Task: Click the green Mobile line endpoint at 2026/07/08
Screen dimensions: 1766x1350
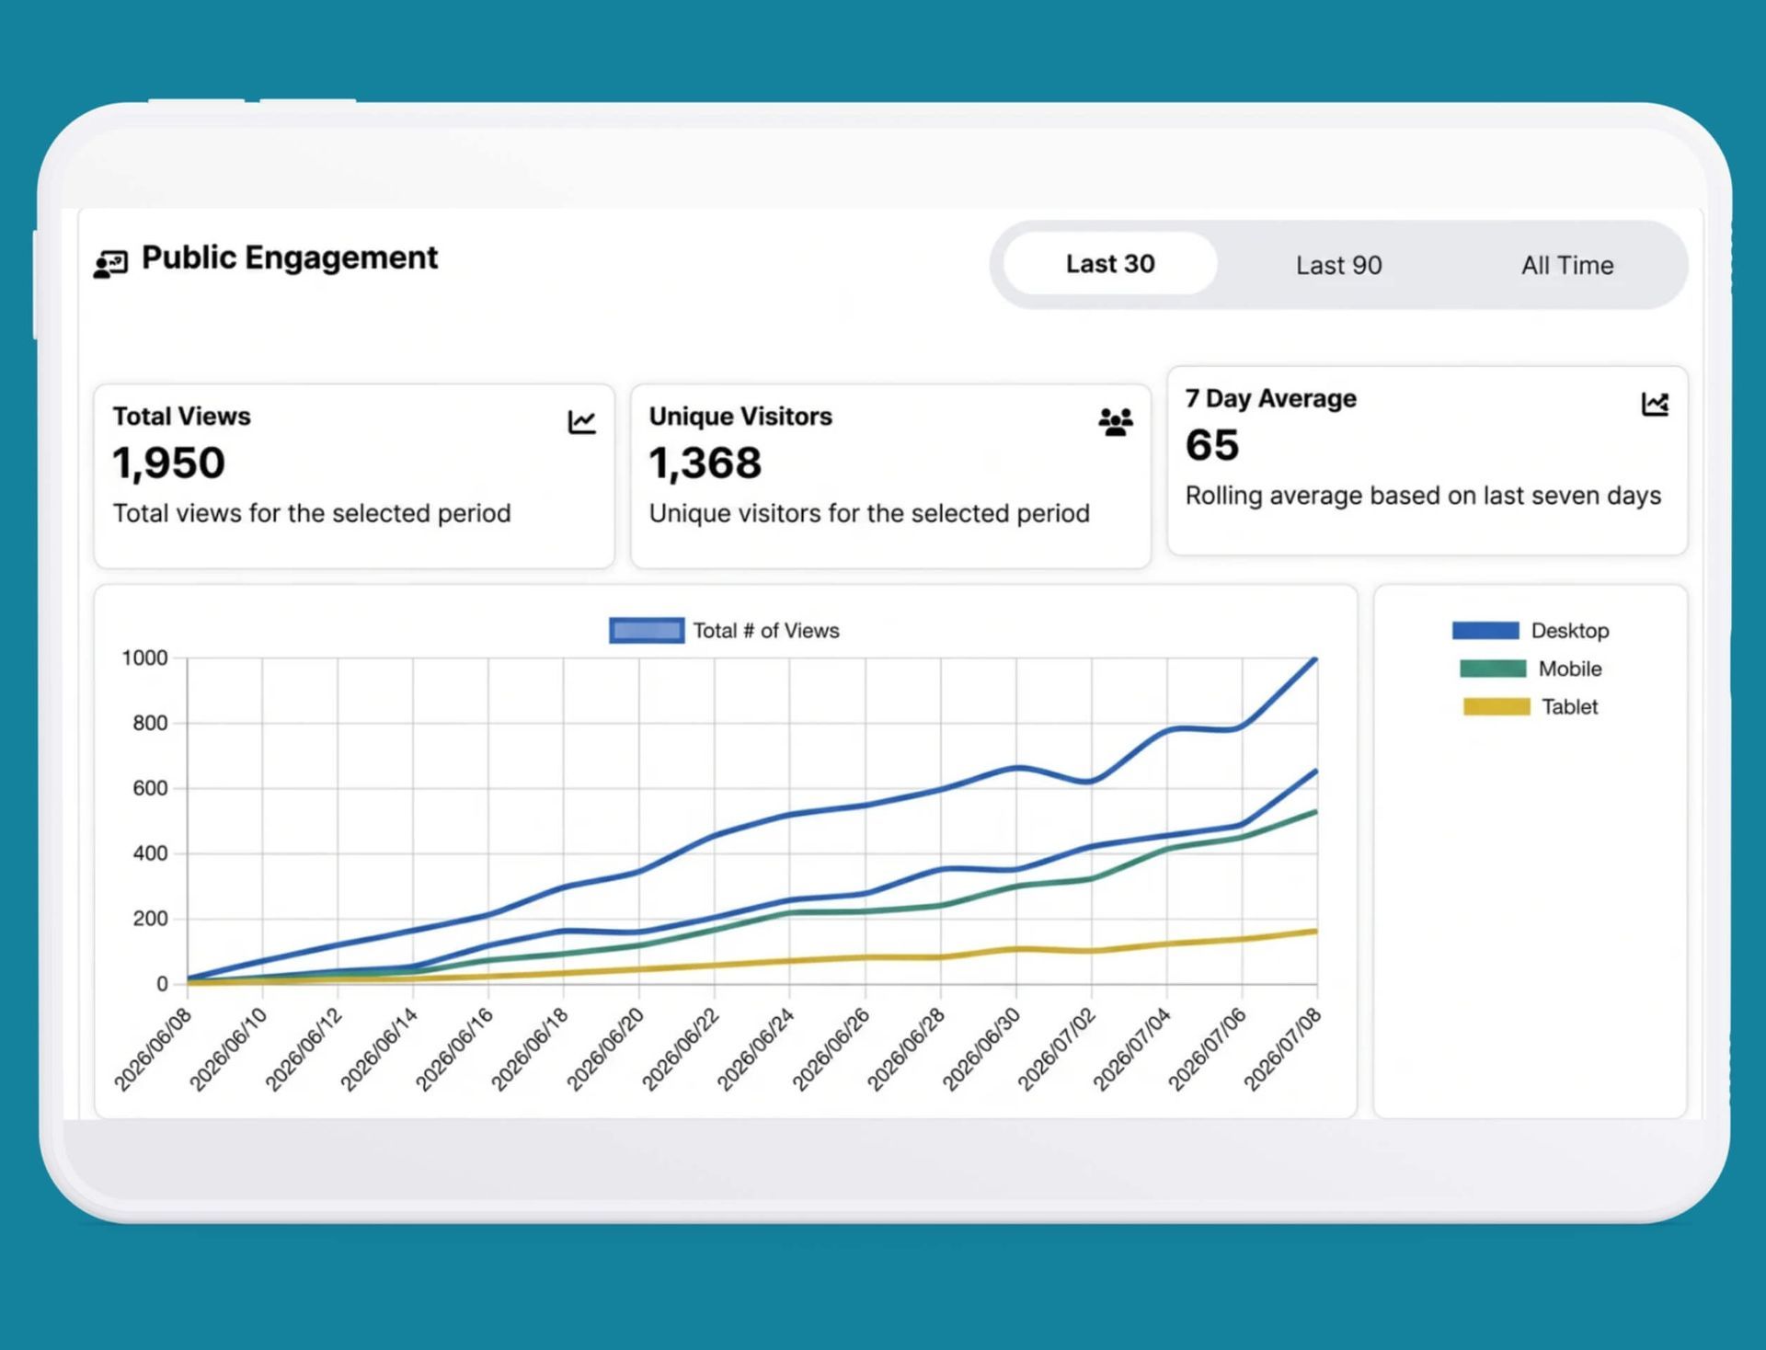Action: coord(1316,812)
